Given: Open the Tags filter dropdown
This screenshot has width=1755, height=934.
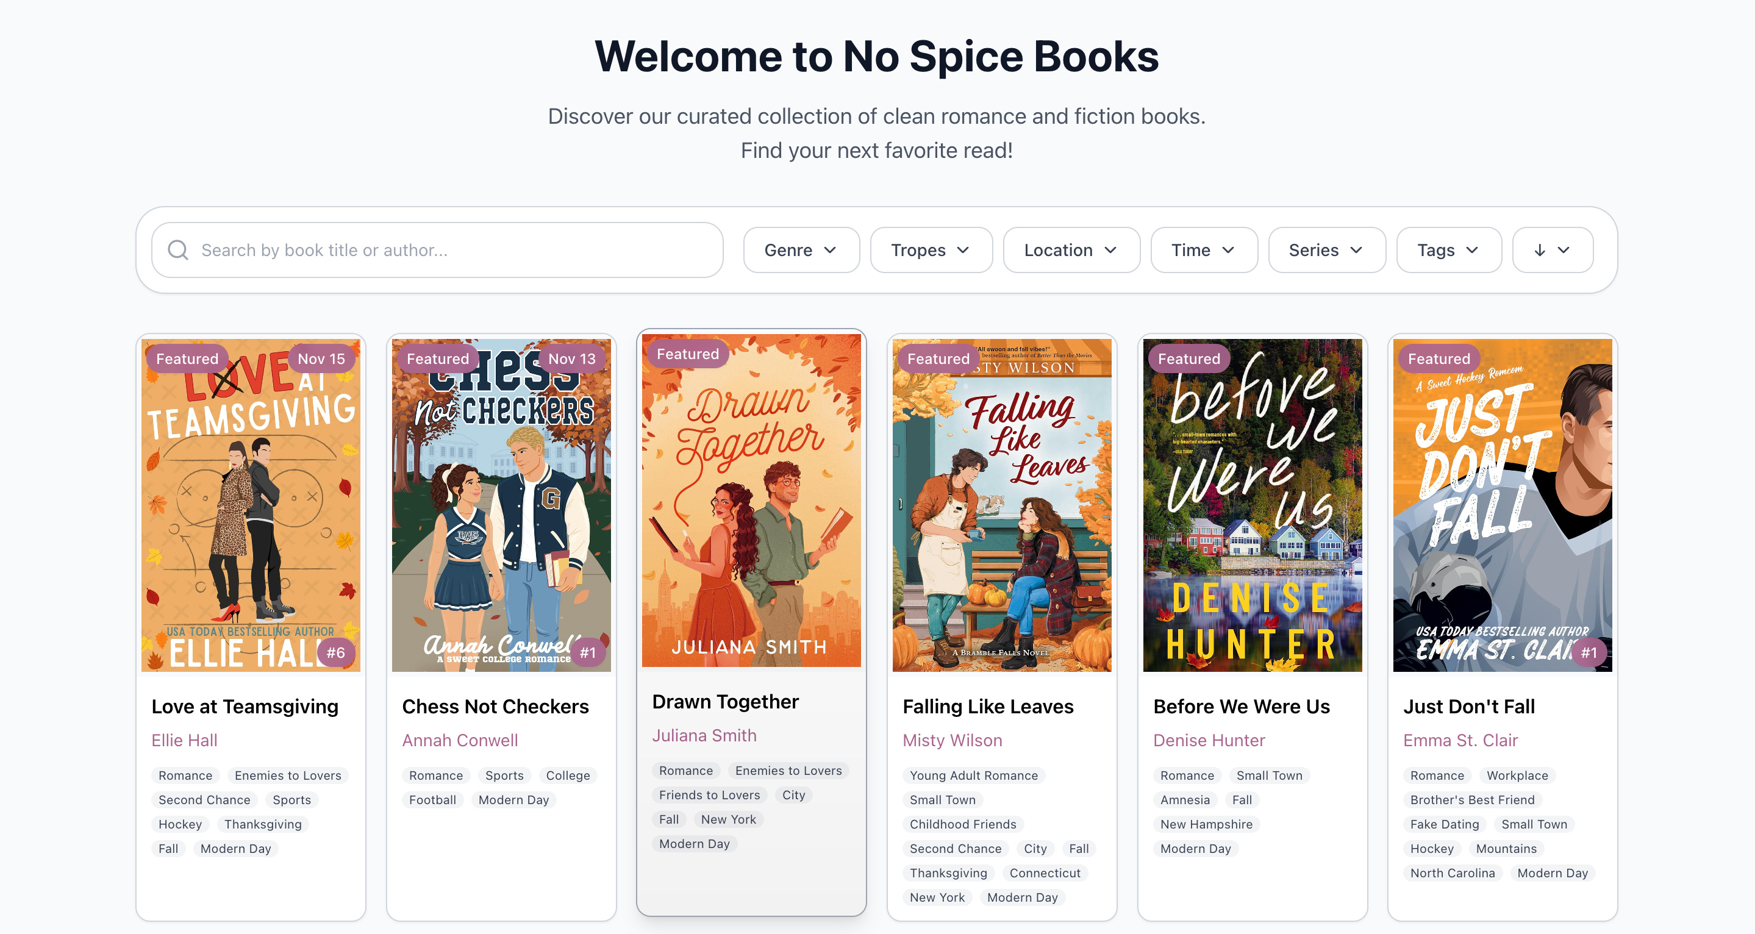Looking at the screenshot, I should [x=1448, y=250].
